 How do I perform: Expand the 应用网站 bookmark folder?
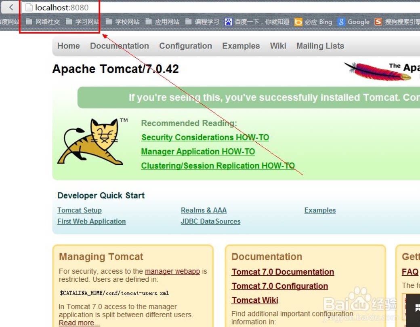tap(162, 22)
